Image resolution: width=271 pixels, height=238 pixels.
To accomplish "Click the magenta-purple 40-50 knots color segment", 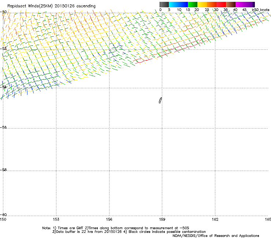I will point(245,4).
